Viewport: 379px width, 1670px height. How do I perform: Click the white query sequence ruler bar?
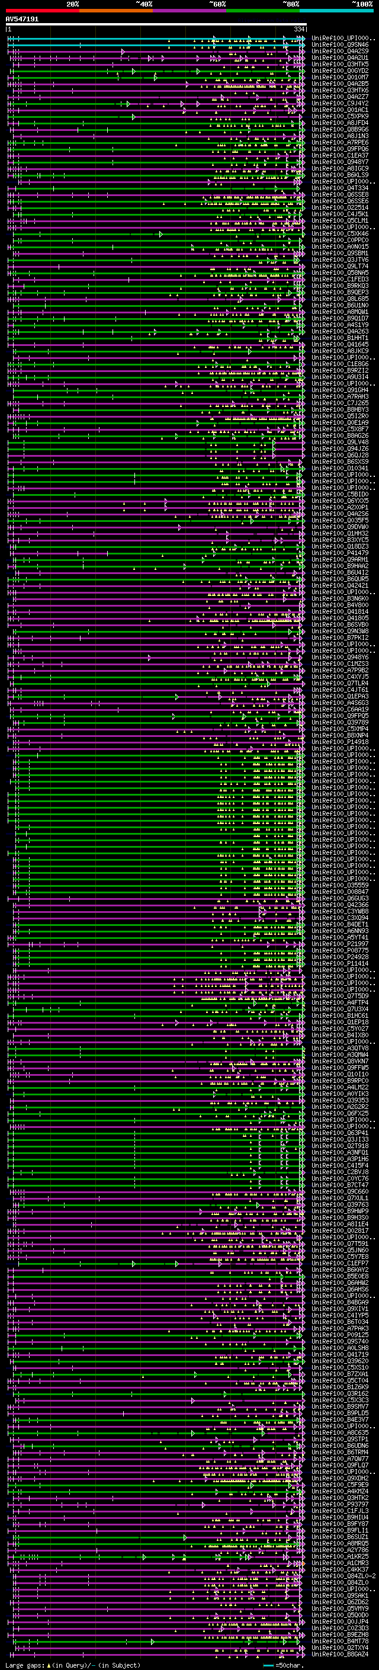[x=156, y=25]
